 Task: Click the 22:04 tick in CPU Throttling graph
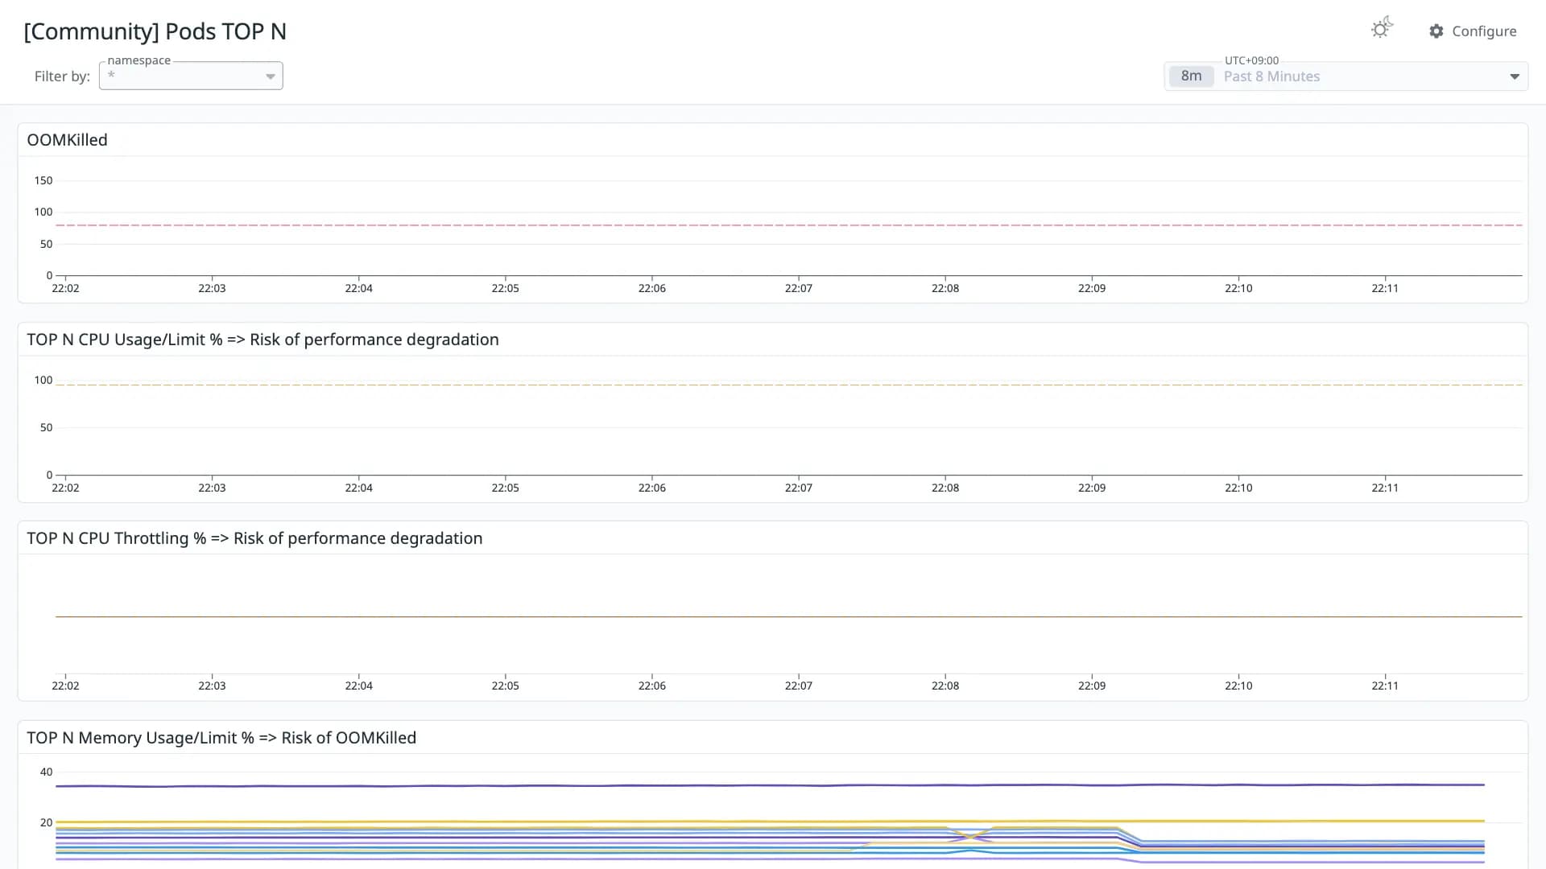(x=359, y=686)
